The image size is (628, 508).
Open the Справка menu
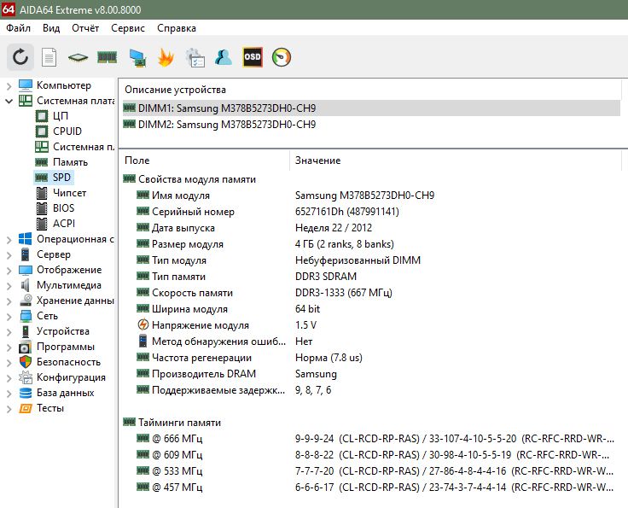177,28
